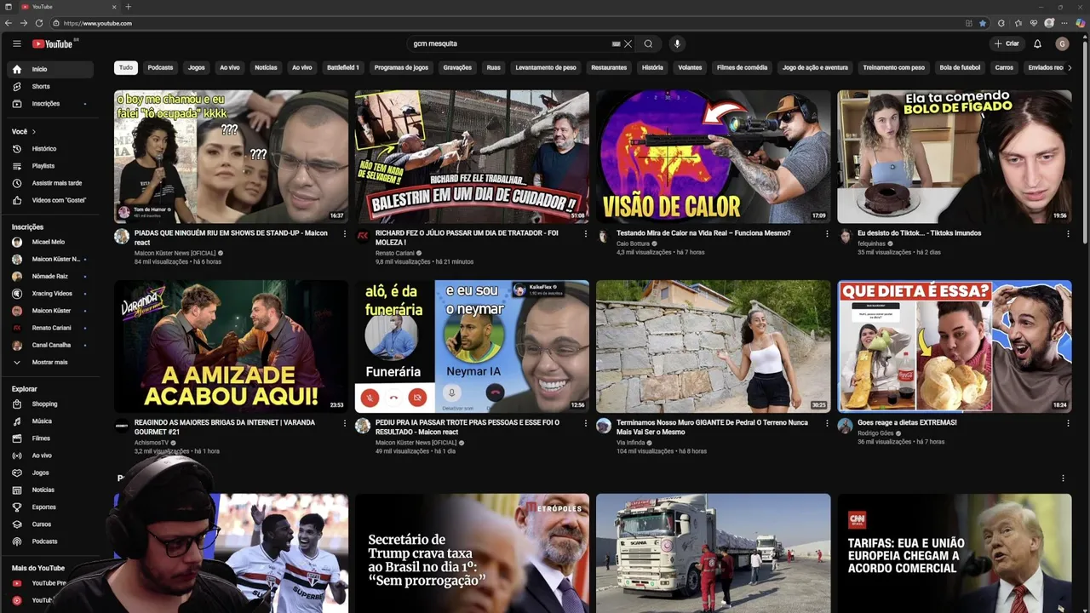Open the notifications bell

click(x=1037, y=43)
